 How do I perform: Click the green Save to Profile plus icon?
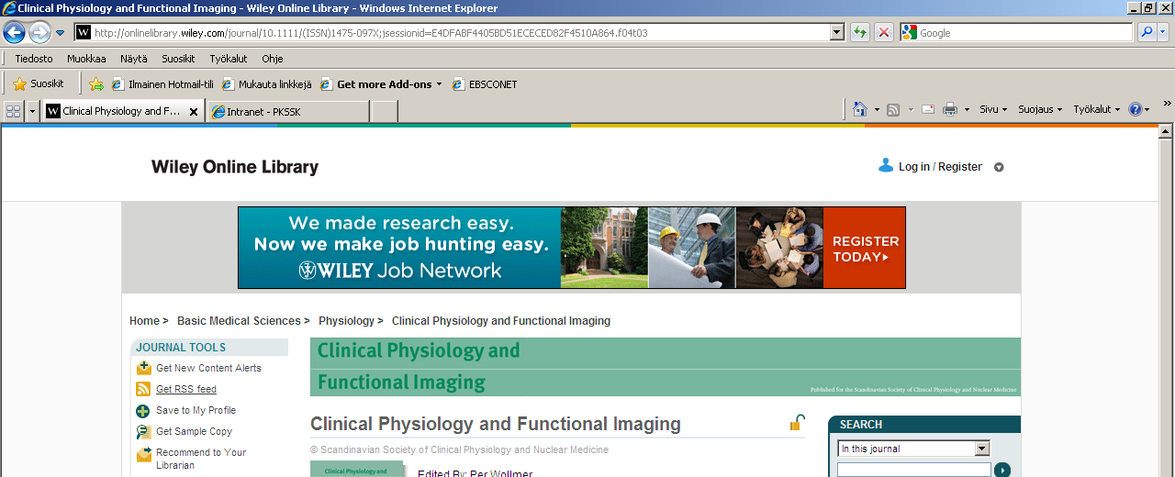[143, 411]
